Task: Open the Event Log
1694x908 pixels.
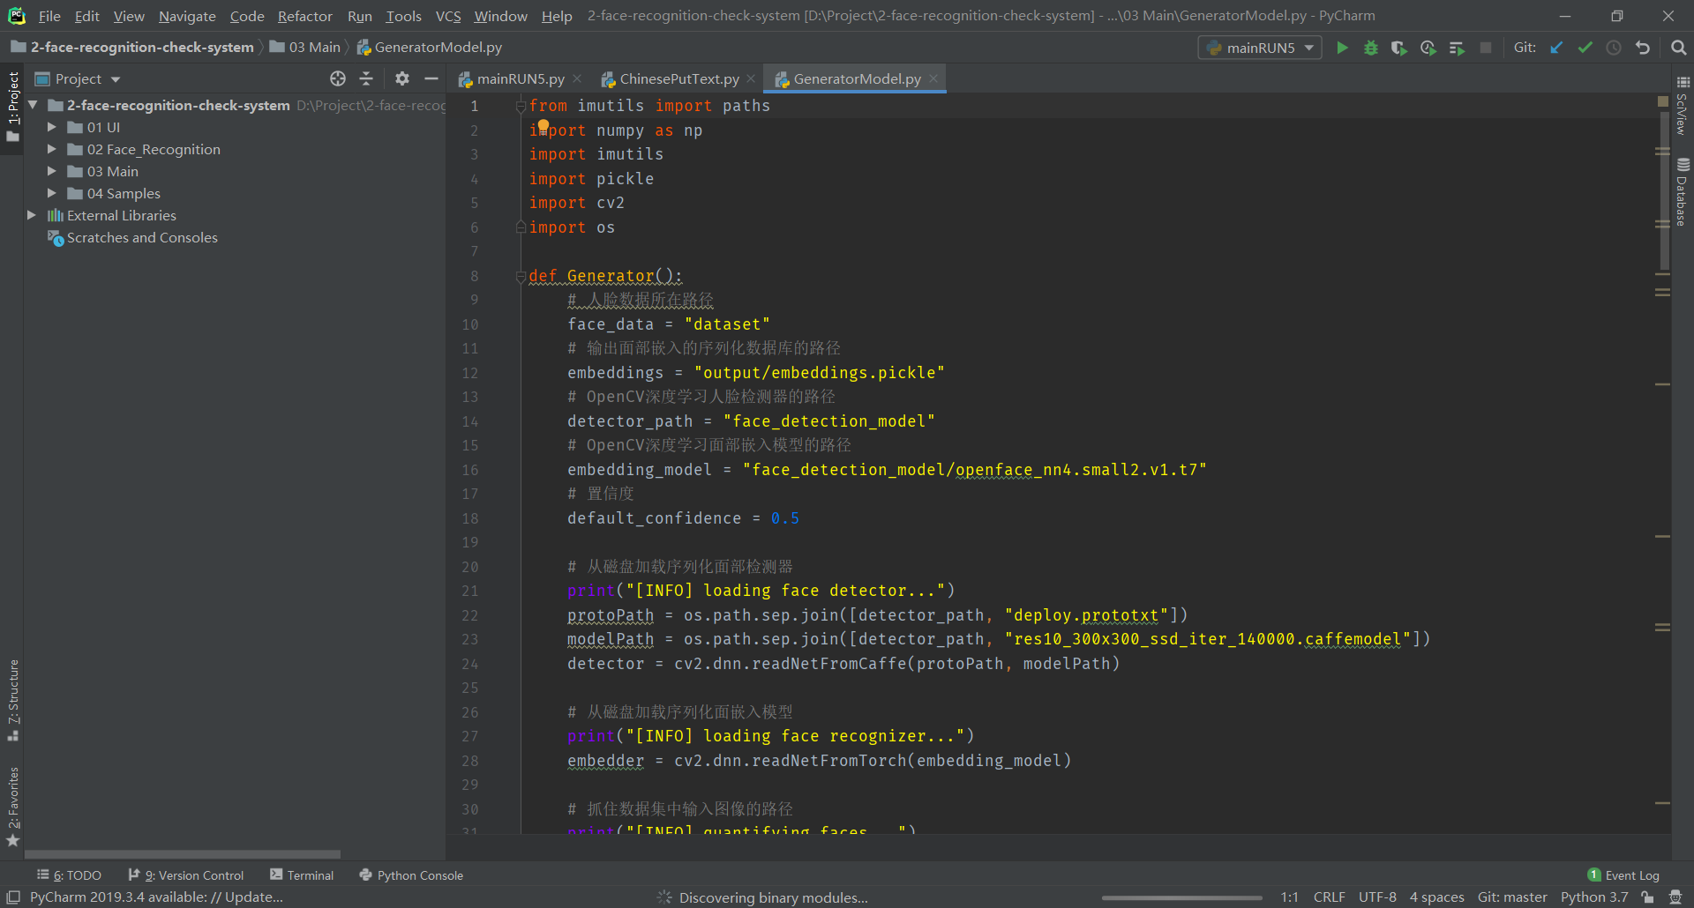Action: 1623,875
